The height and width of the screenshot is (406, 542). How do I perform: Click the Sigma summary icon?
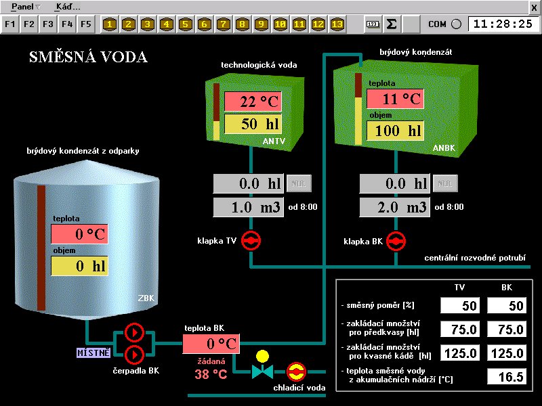tap(391, 24)
